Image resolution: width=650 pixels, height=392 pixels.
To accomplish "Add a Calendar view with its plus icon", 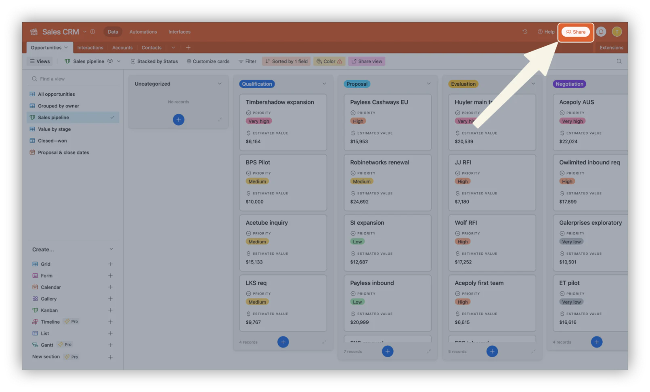I will (x=110, y=287).
